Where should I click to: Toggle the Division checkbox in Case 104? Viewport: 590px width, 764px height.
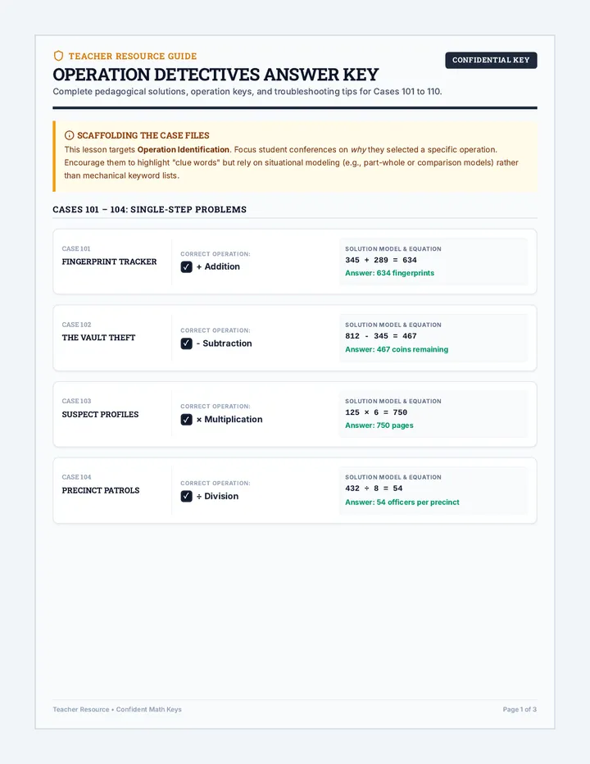pos(186,496)
